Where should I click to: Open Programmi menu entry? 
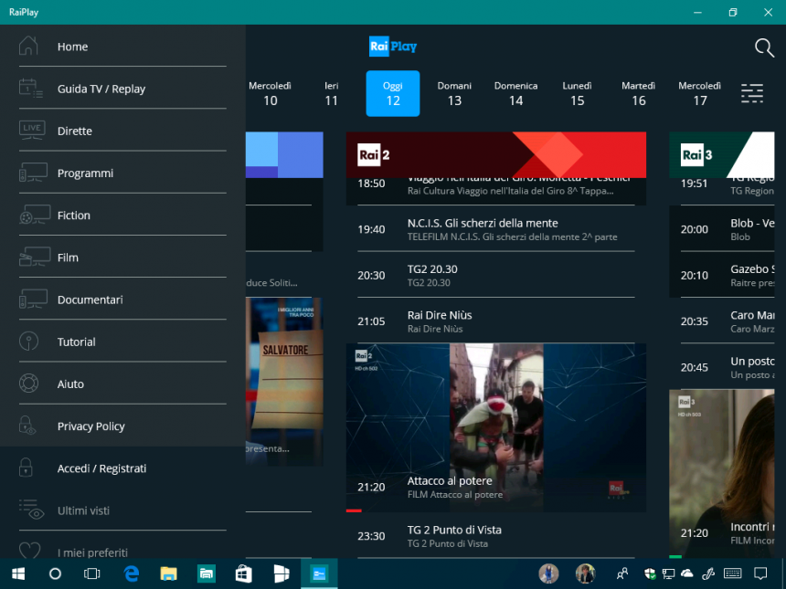pos(122,174)
